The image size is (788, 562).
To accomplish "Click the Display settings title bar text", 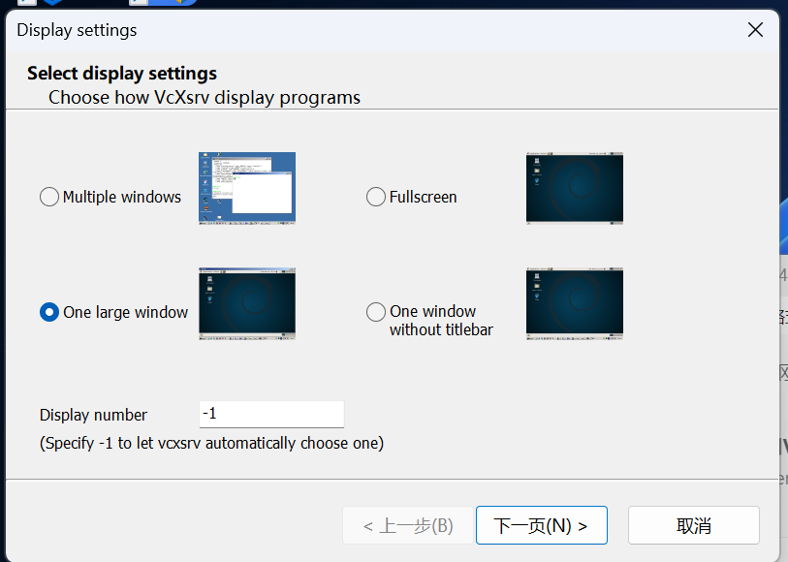I will (77, 30).
